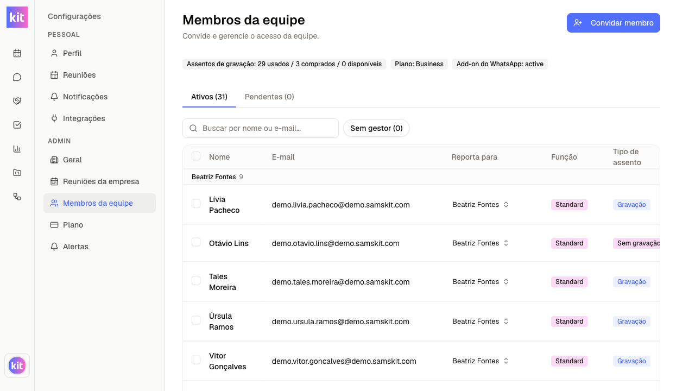This screenshot has width=695, height=391.
Task: Filter by Sem gestor (0)
Action: [376, 128]
